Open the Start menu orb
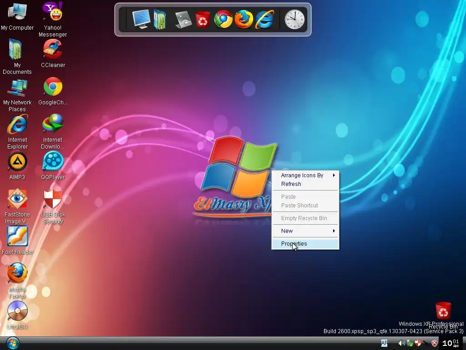Screen dimensions: 466x350 pyautogui.click(x=12, y=343)
